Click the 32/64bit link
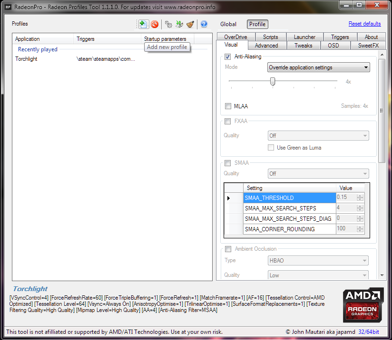The height and width of the screenshot is (340, 392). point(369,332)
